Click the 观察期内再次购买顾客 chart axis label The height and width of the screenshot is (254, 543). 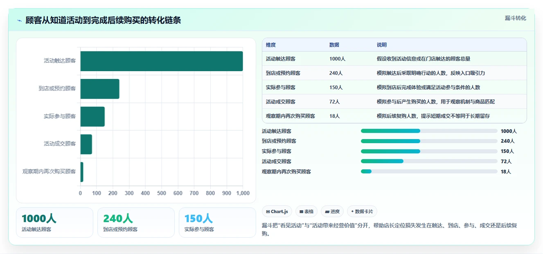[49, 172]
